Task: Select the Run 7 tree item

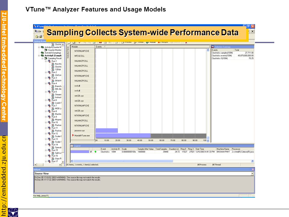Action: coord(54,106)
